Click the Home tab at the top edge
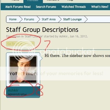The image size is (110, 110). coord(15,1)
